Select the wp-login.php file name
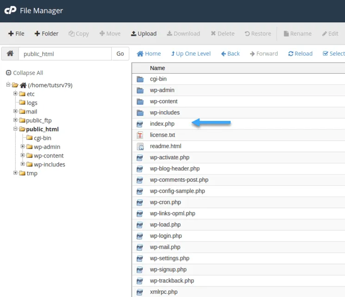The height and width of the screenshot is (297, 345). click(x=166, y=236)
